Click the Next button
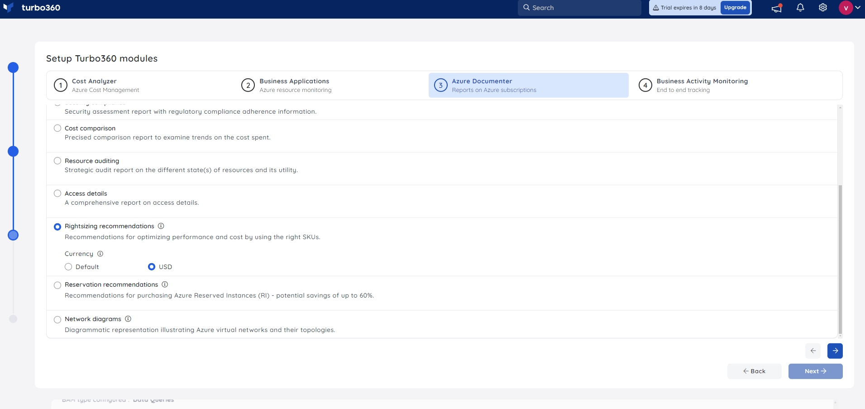This screenshot has height=409, width=865. pos(815,371)
